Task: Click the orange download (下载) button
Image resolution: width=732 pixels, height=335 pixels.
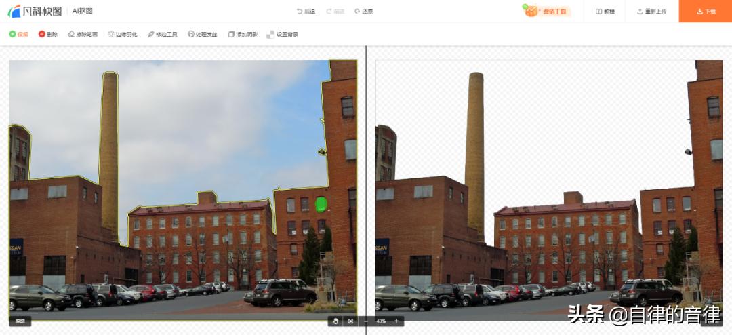Action: pos(706,12)
